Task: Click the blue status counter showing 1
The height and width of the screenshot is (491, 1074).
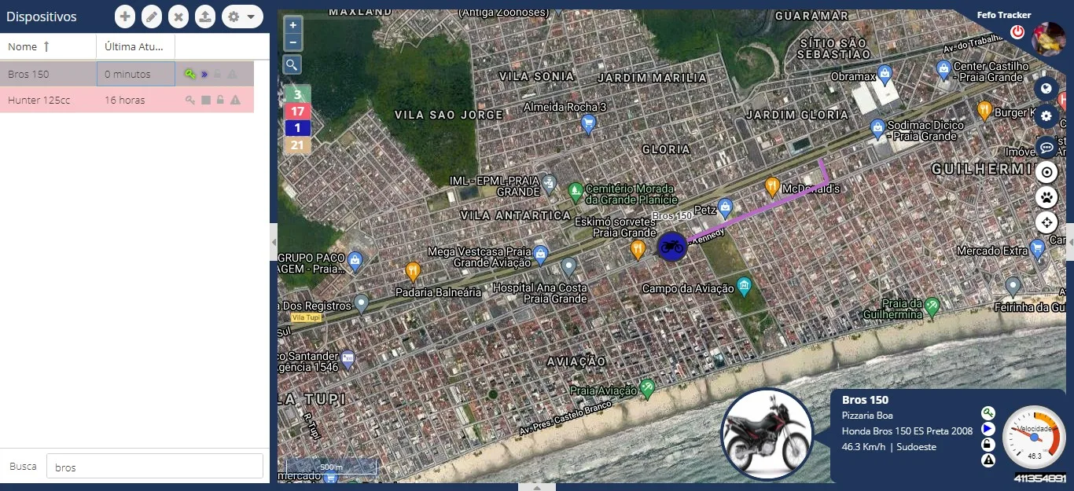Action: [297, 127]
